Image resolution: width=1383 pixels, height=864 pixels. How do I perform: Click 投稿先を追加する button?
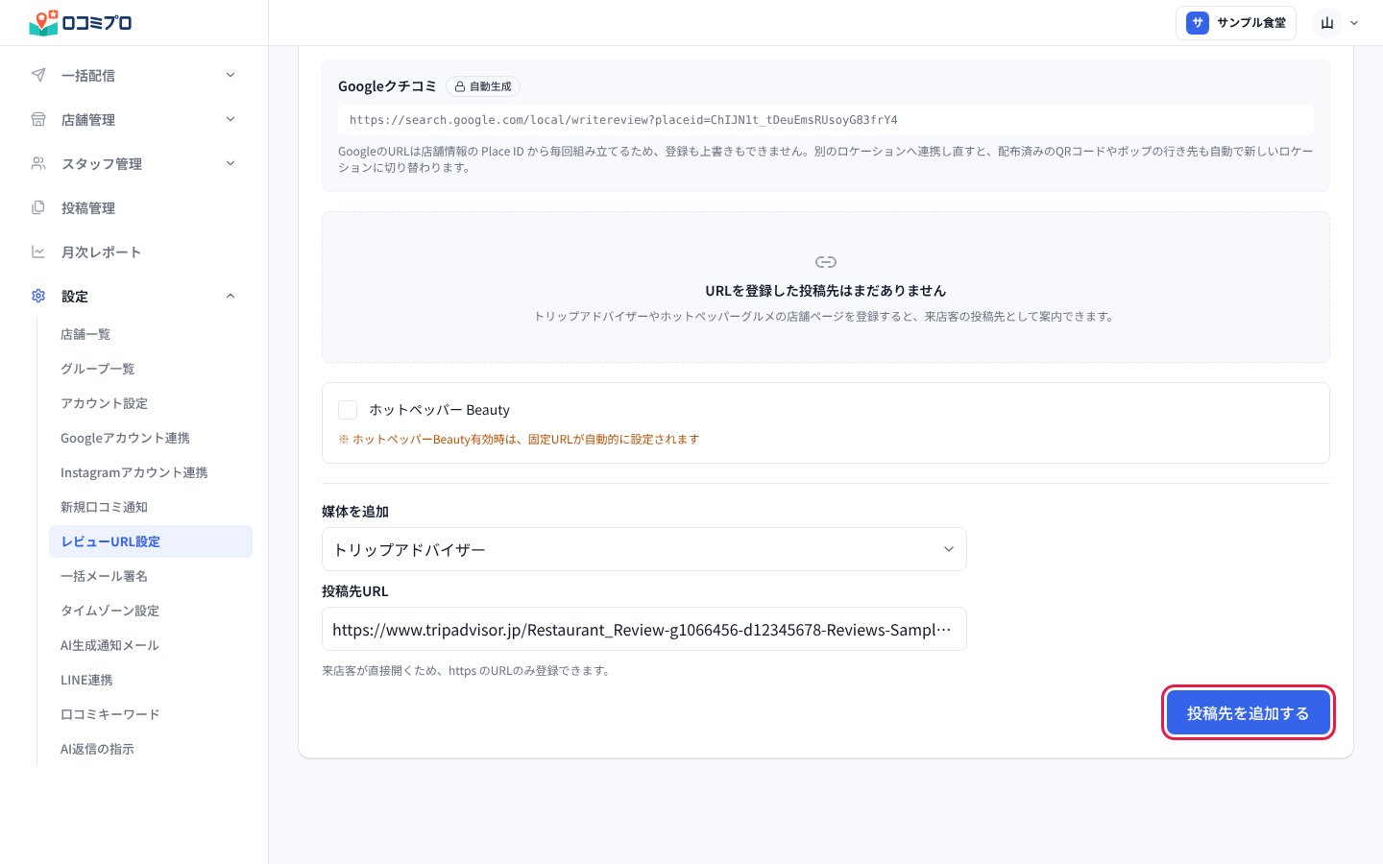pyautogui.click(x=1248, y=713)
